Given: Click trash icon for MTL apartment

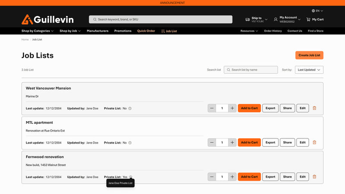Looking at the screenshot, I should click(x=314, y=142).
